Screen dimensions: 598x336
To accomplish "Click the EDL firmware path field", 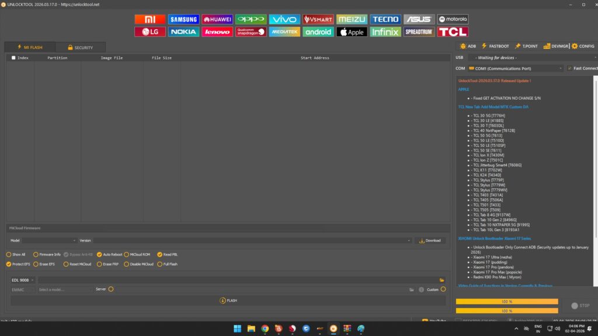I will (238, 280).
